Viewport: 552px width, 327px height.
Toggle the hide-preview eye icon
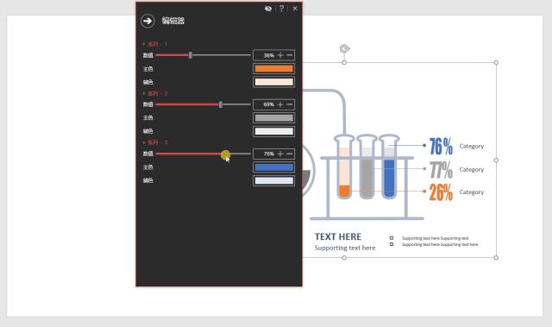pos(268,9)
